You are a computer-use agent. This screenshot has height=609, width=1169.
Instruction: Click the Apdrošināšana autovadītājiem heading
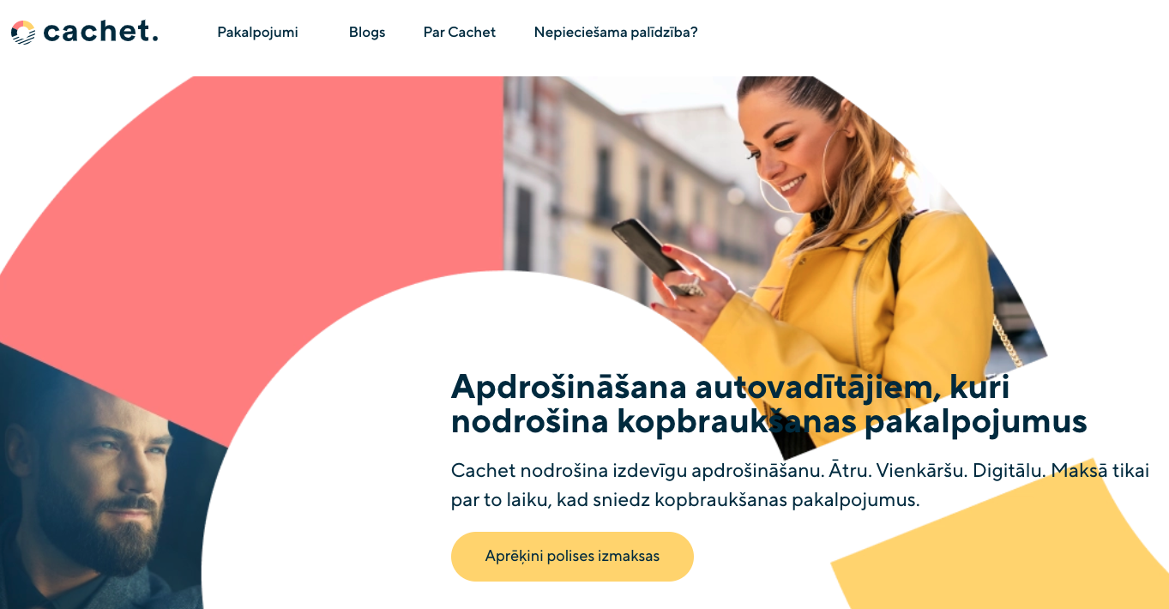(768, 404)
